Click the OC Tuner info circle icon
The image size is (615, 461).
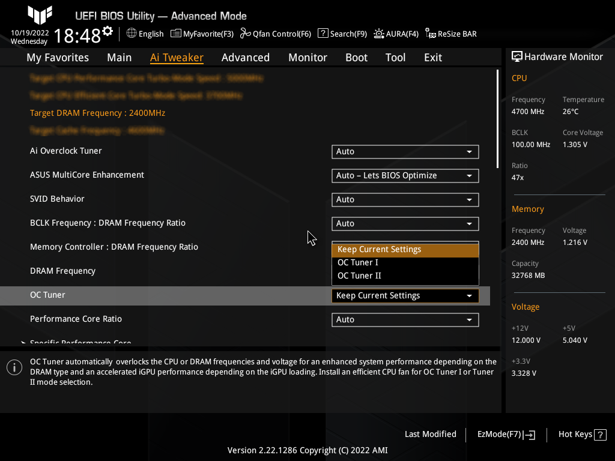(14, 367)
